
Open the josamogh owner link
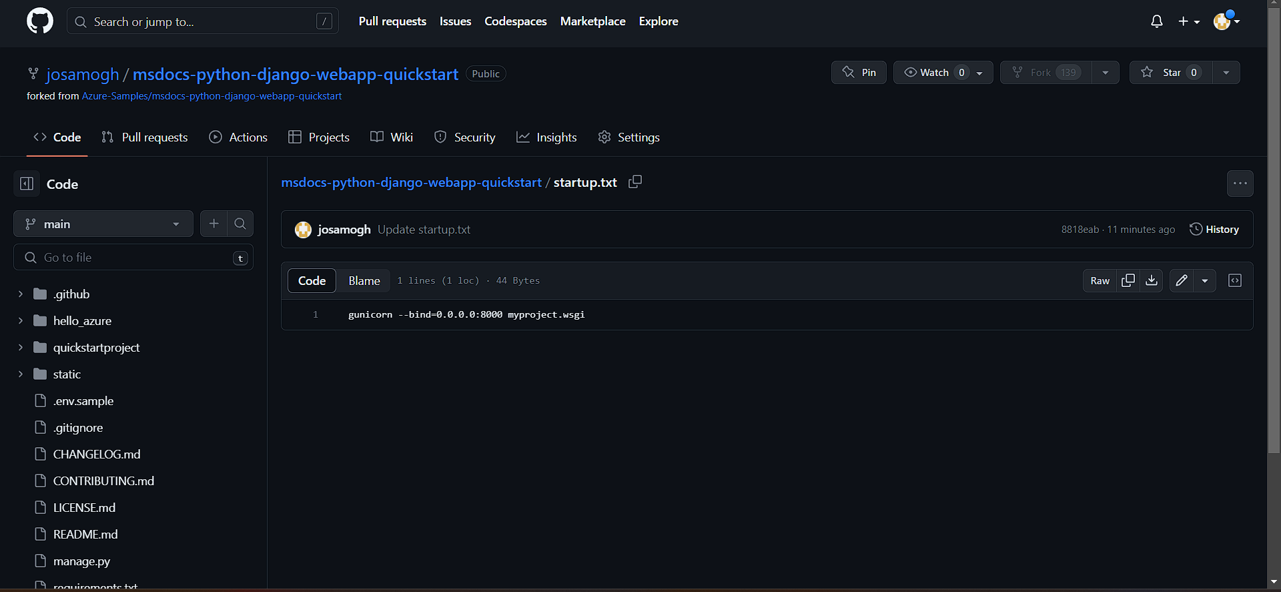[x=83, y=74]
